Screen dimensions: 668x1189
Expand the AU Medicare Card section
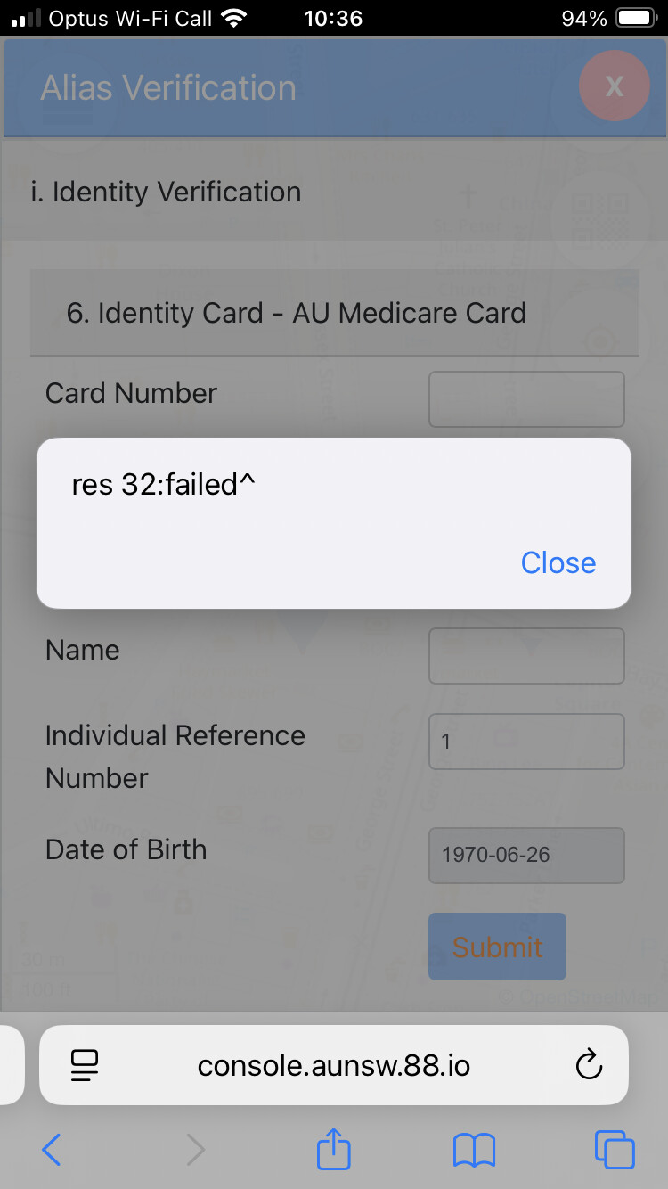[334, 313]
